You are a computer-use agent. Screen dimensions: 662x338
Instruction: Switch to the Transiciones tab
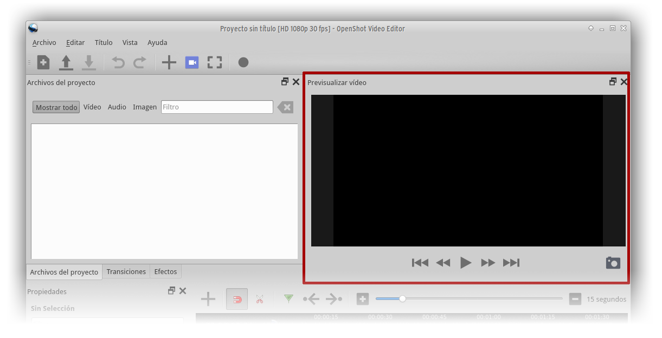[126, 271]
